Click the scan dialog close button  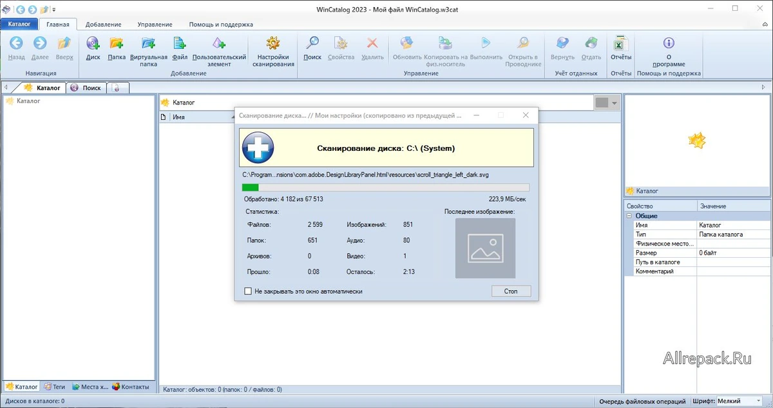pos(526,115)
